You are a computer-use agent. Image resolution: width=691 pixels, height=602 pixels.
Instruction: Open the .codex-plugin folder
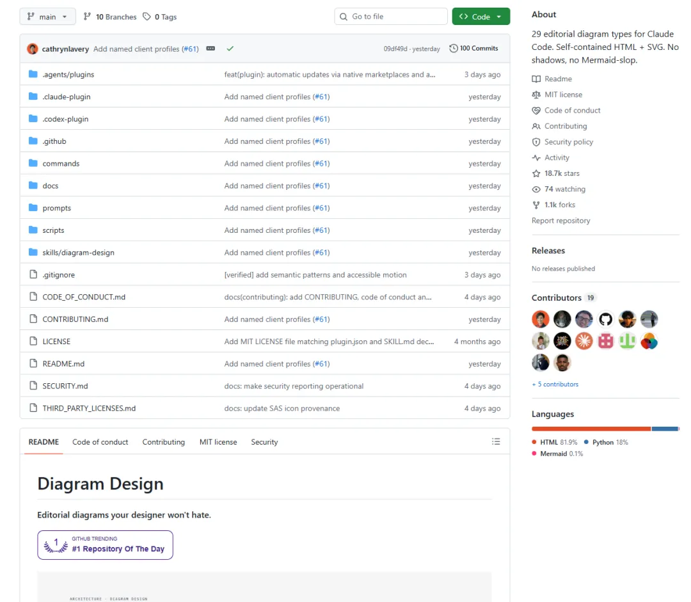click(65, 118)
